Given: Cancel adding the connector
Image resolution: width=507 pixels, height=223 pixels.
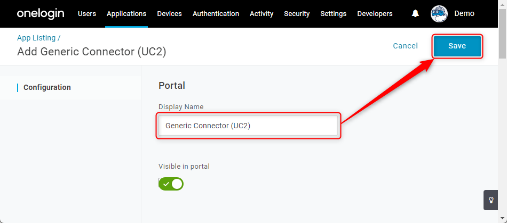Looking at the screenshot, I should coord(406,46).
